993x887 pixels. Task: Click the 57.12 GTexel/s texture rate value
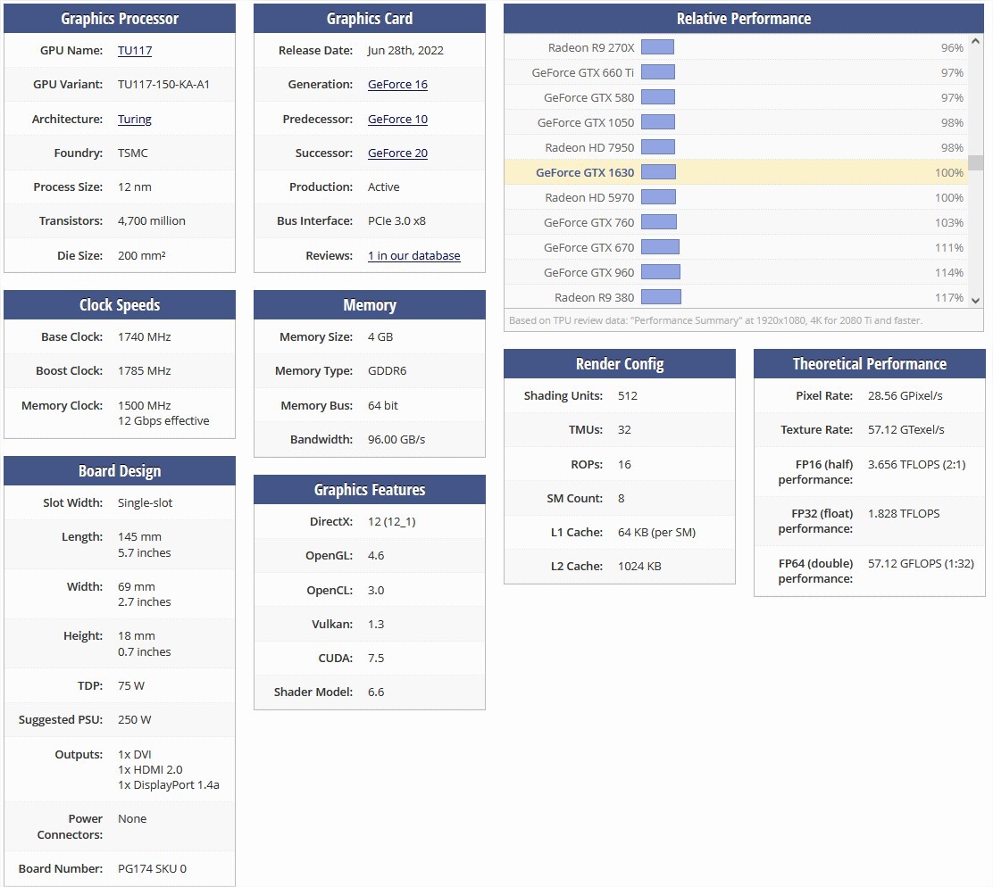coord(906,429)
